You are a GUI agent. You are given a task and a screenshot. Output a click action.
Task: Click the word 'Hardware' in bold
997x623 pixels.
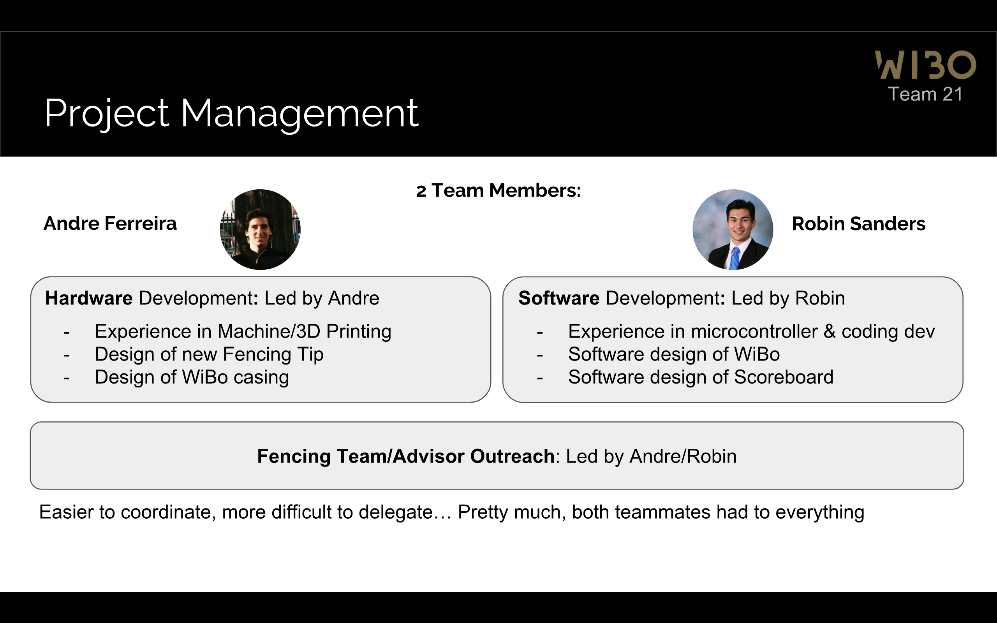tap(88, 298)
